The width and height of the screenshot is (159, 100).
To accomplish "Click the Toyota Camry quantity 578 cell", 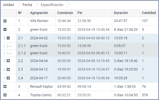I will click(x=149, y=95).
